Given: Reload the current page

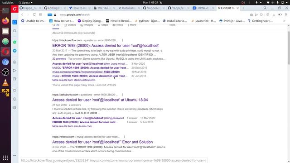Looking at the screenshot, I should 34,14.
